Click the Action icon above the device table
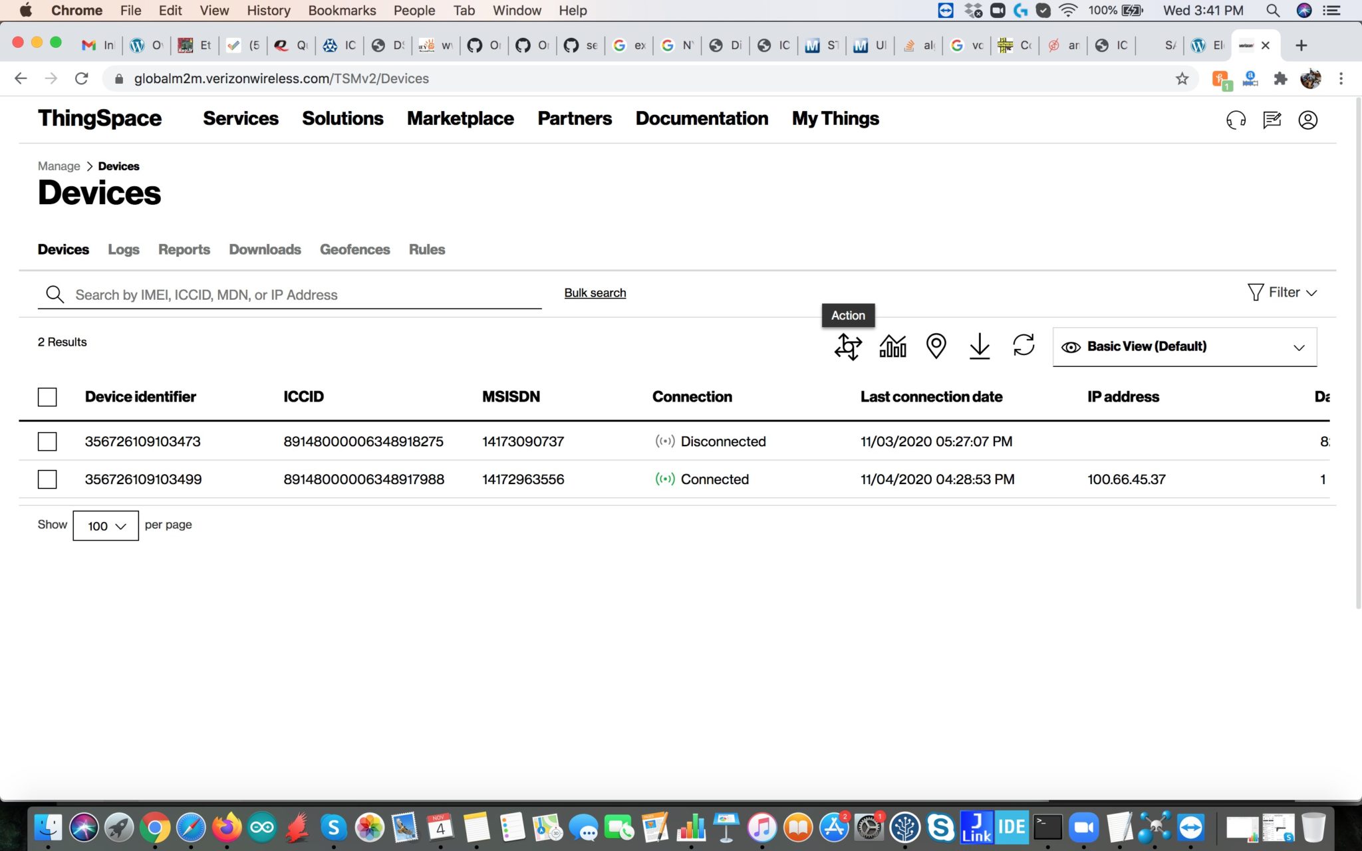The image size is (1362, 851). point(847,346)
